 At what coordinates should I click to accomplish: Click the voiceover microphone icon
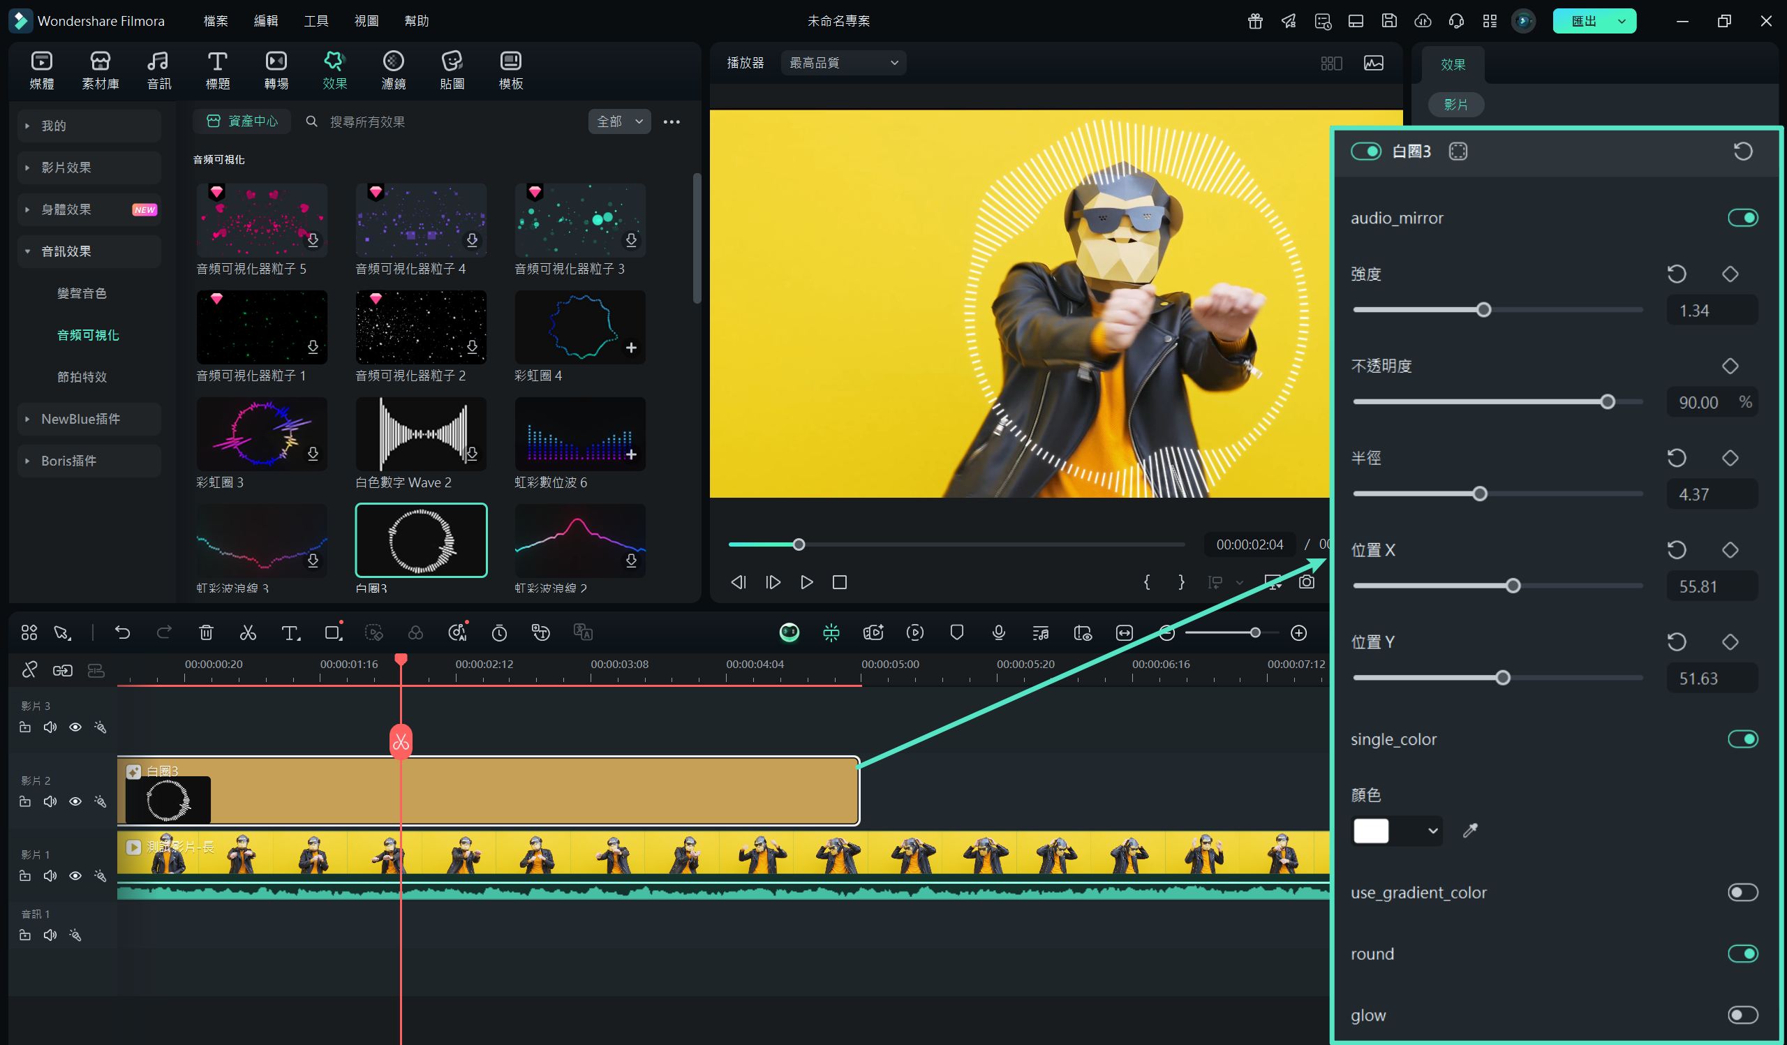click(998, 632)
